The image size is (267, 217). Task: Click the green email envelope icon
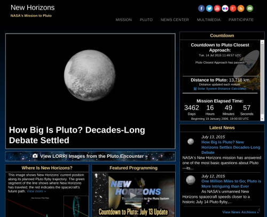tap(250, 9)
